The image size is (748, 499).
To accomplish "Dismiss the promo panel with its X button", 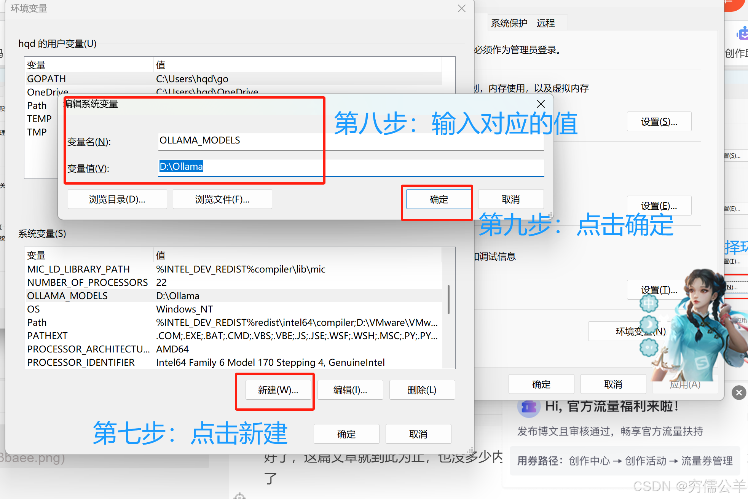I will pos(738,392).
